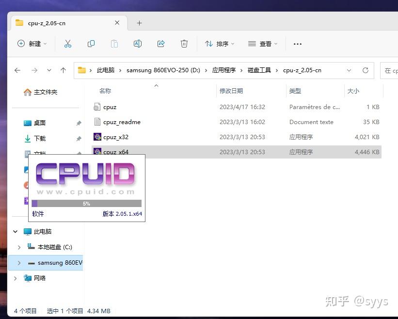Viewport: 398px width, 319px height.
Task: Expand the 本地磁盘 (C:) tree node
Action: [19, 247]
